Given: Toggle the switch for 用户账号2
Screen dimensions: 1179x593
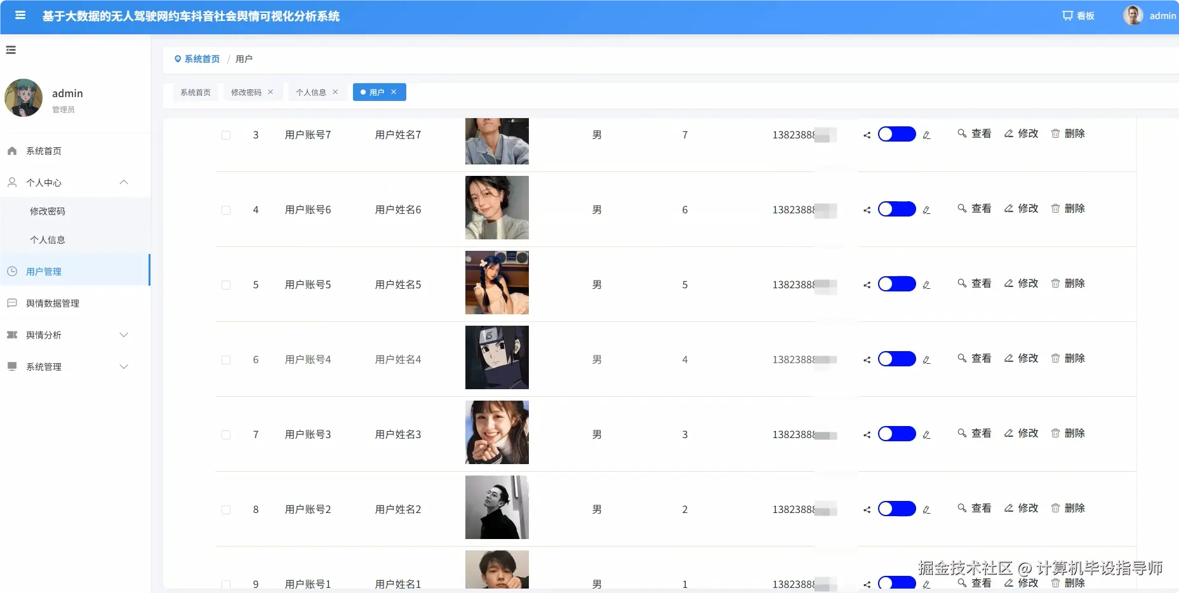Looking at the screenshot, I should point(896,509).
